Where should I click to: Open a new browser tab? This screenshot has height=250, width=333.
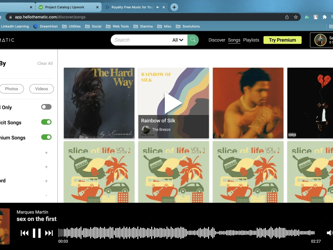[174, 7]
